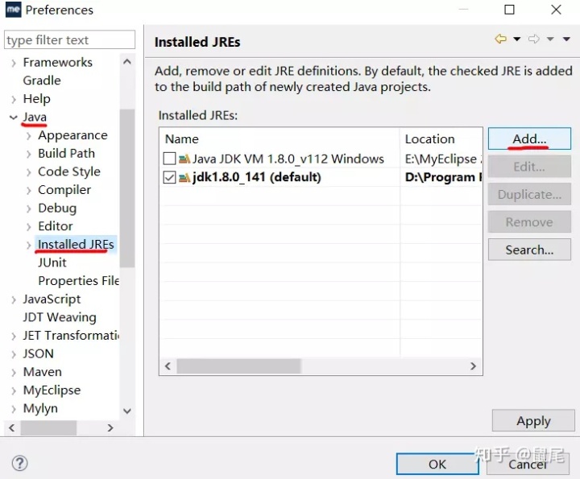Expand the MyEclipse tree node
The width and height of the screenshot is (580, 479).
pyautogui.click(x=14, y=390)
